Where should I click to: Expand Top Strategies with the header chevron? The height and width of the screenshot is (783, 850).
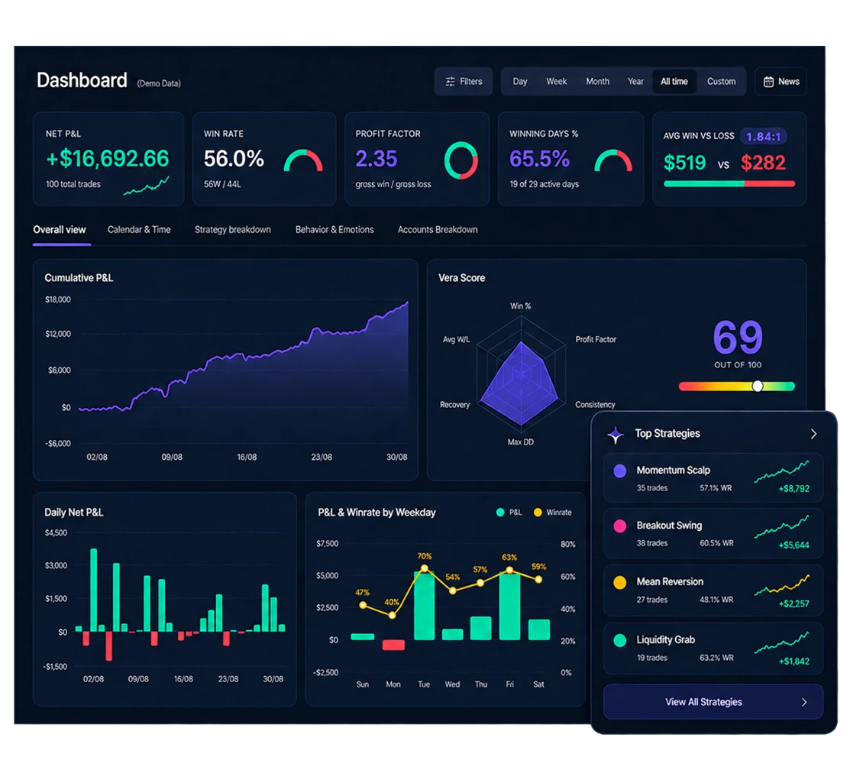tap(813, 434)
